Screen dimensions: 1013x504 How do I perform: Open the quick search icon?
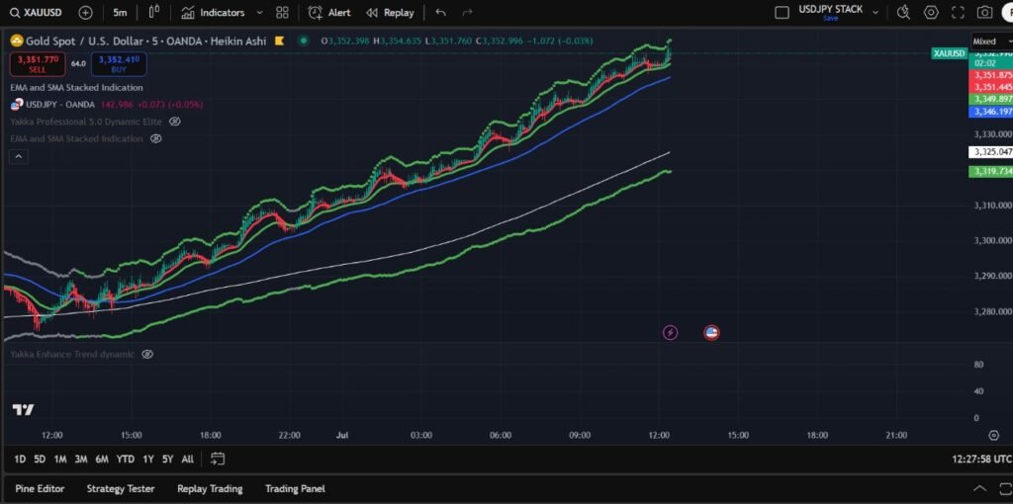(x=903, y=13)
